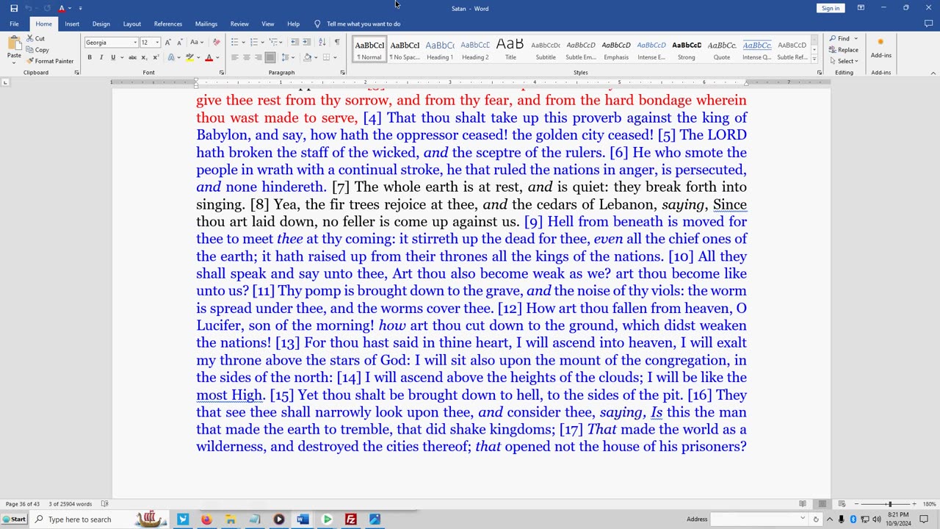
Task: Switch to the Layout tab
Action: click(x=132, y=24)
